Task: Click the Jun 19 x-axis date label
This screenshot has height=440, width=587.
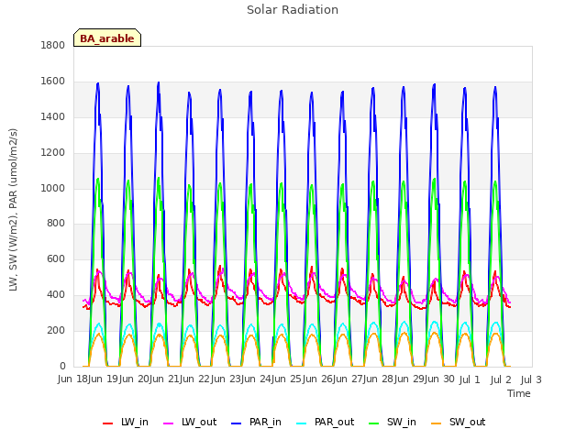Action: coord(104,379)
